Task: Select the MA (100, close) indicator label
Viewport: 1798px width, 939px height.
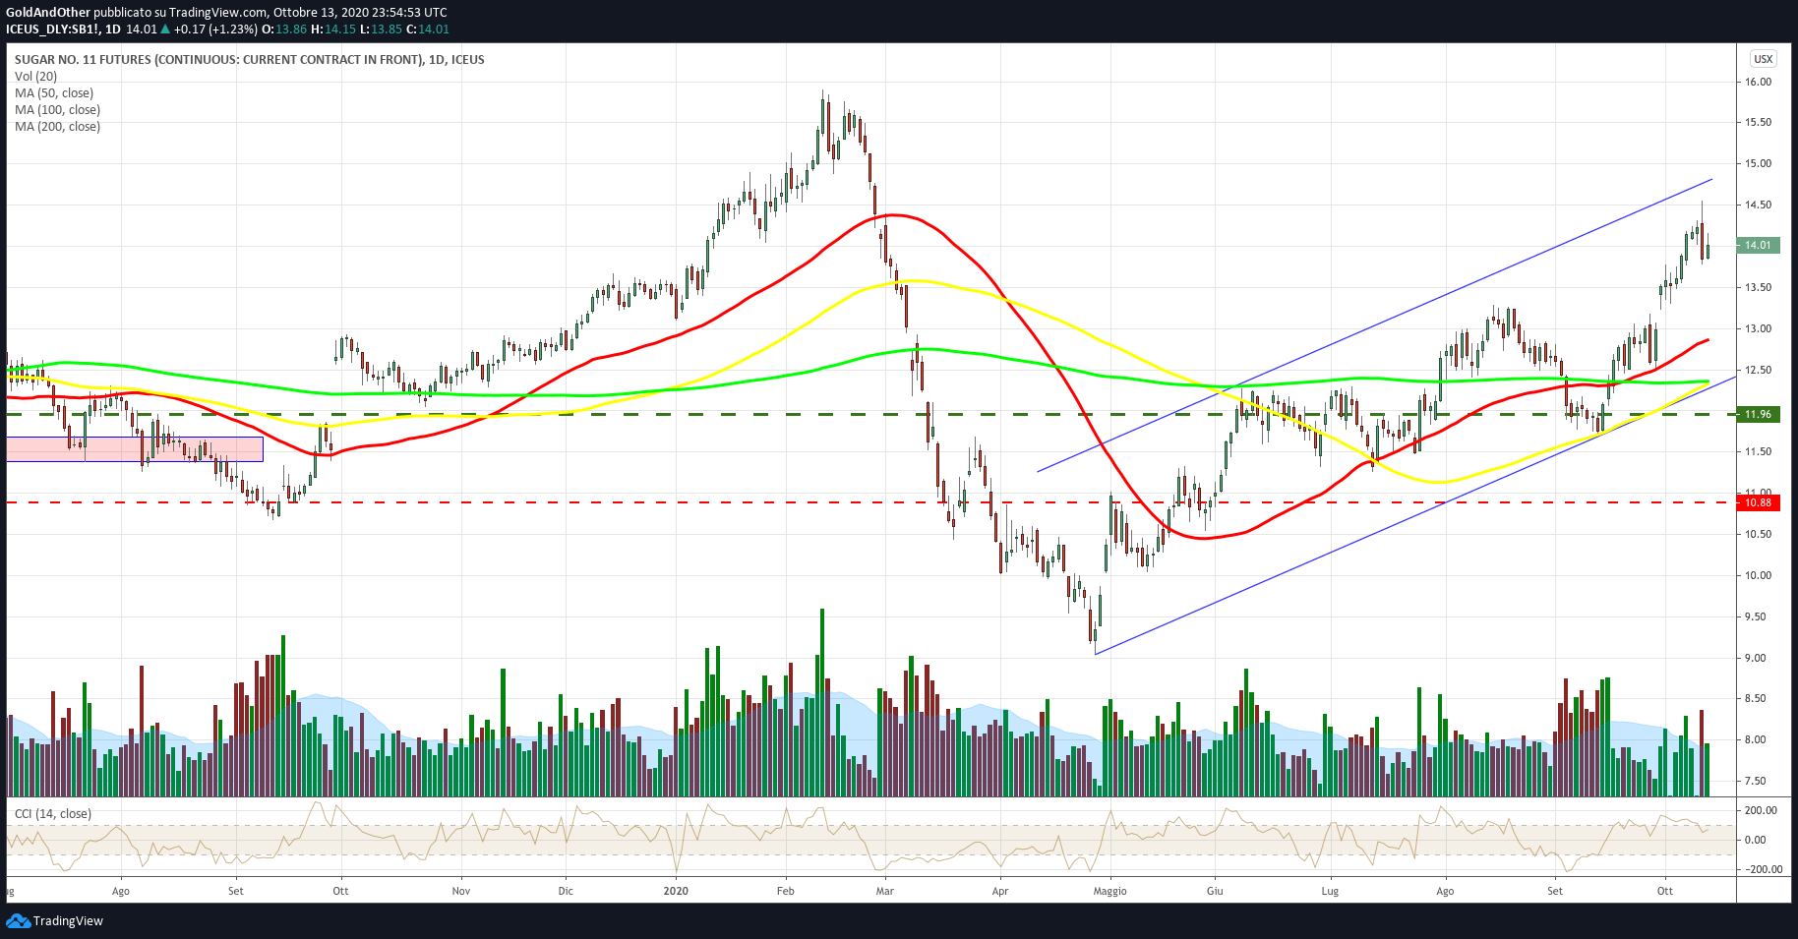Action: [57, 109]
